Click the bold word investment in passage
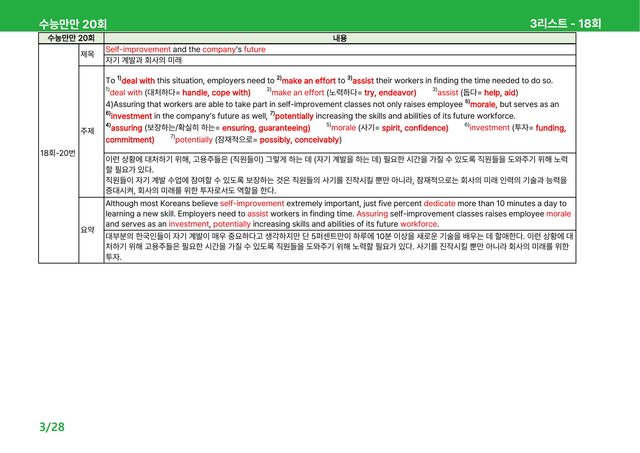640x453 pixels. click(x=131, y=116)
